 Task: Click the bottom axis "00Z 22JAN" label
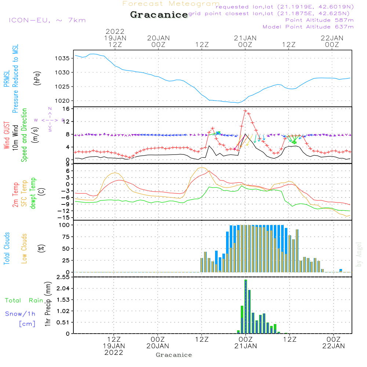pyautogui.click(x=334, y=343)
